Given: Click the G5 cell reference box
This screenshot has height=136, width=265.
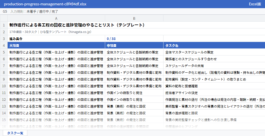Looking at the screenshot, I should [x=5, y=12].
